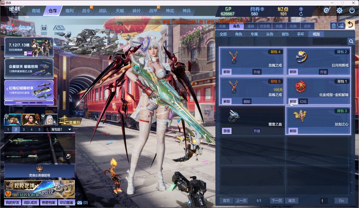
Task: Open the 众星驭天 耀临世间 banner
Action: (29, 69)
